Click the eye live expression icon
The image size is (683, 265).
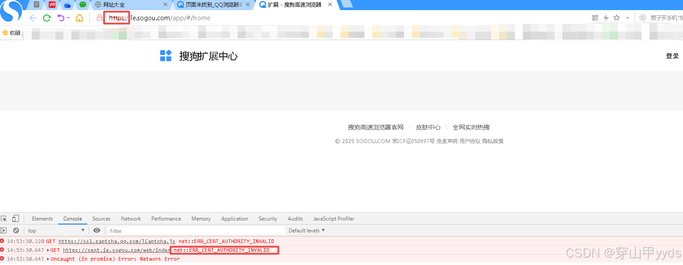97,230
